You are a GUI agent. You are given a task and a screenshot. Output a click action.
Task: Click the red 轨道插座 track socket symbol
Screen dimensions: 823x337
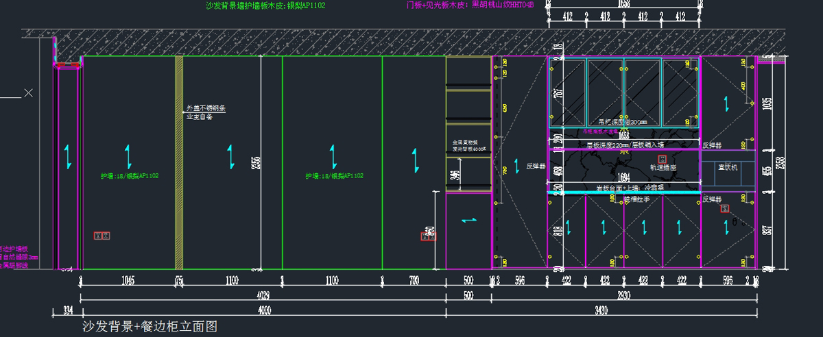point(661,159)
